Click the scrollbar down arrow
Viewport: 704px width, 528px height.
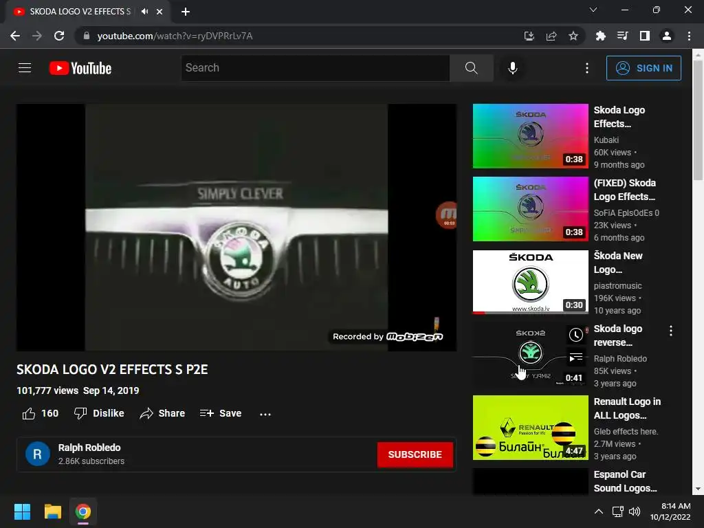[x=698, y=489]
